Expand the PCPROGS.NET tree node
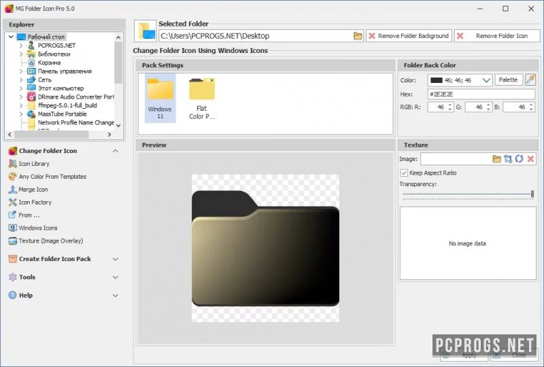This screenshot has width=544, height=367. (x=21, y=46)
